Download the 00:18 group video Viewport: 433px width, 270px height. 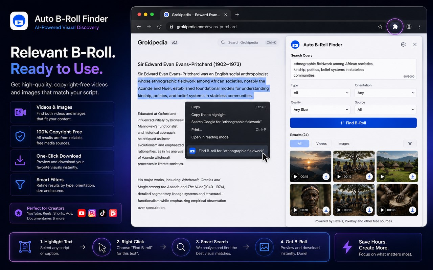tap(369, 210)
